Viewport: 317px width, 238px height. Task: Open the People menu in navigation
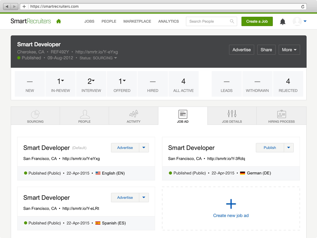tap(109, 21)
